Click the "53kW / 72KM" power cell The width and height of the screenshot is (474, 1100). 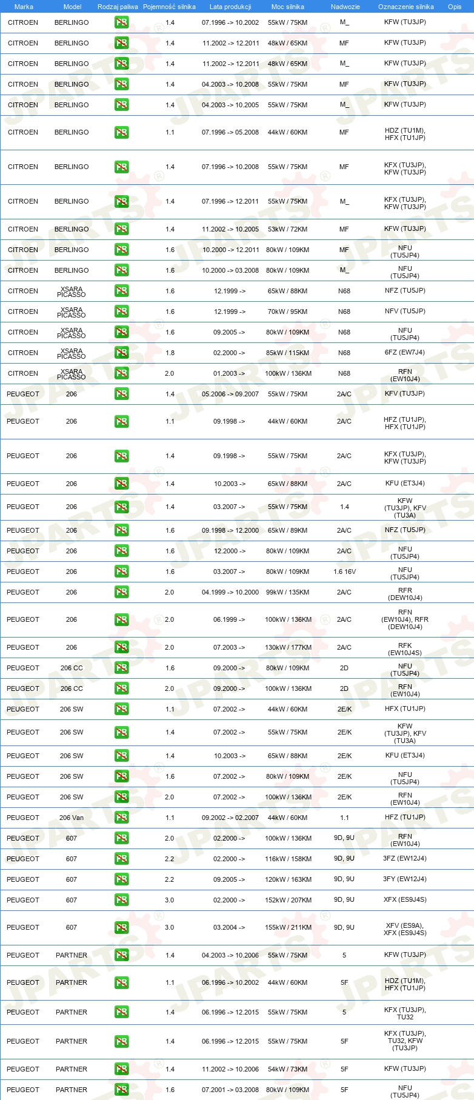288,229
